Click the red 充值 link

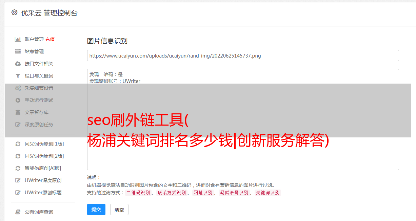pyautogui.click(x=50, y=39)
